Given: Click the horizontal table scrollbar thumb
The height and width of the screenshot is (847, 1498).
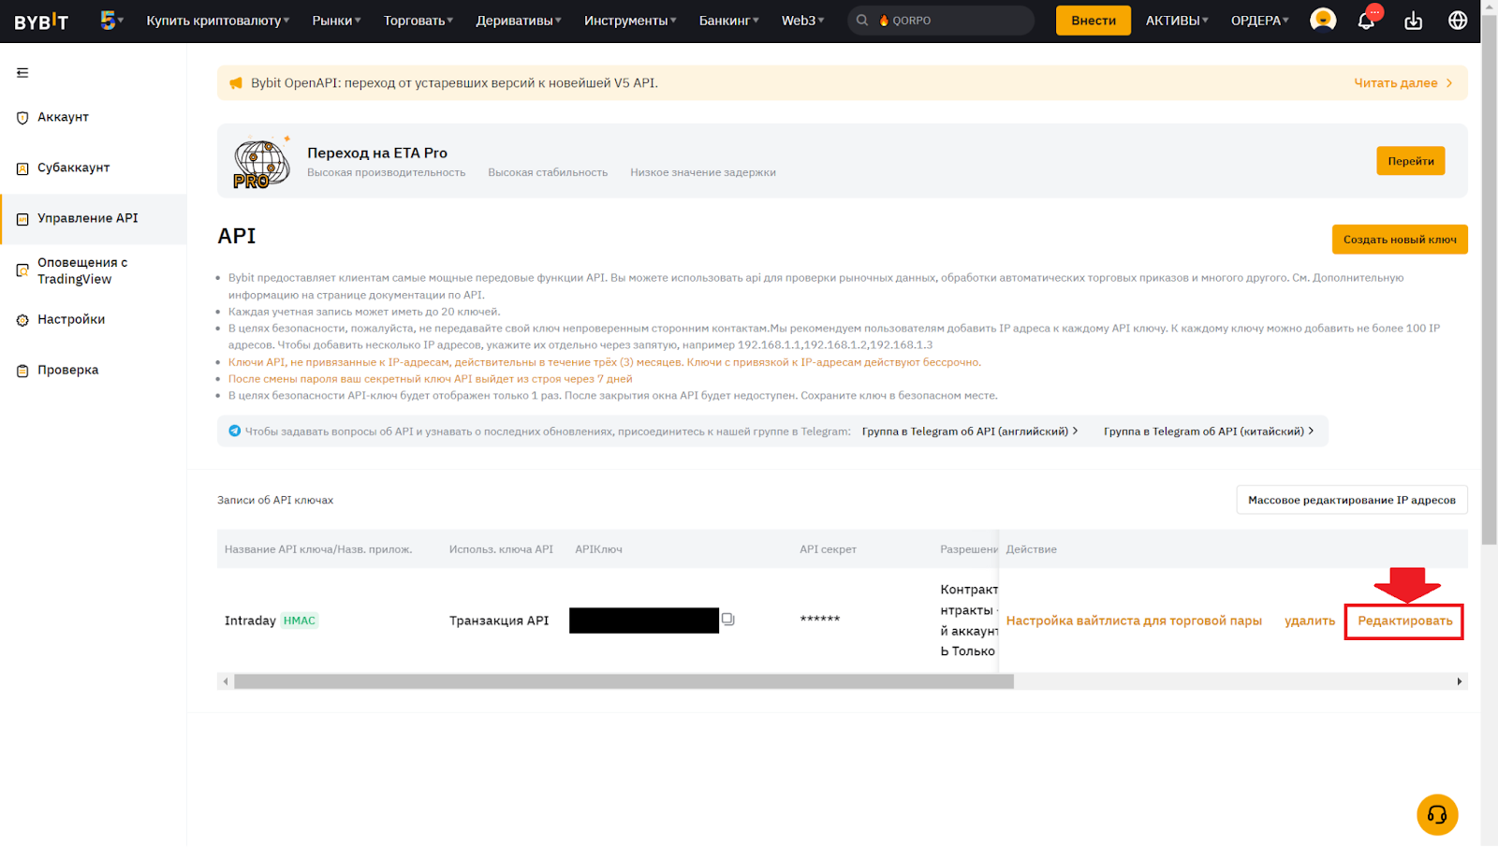Looking at the screenshot, I should click(x=624, y=681).
